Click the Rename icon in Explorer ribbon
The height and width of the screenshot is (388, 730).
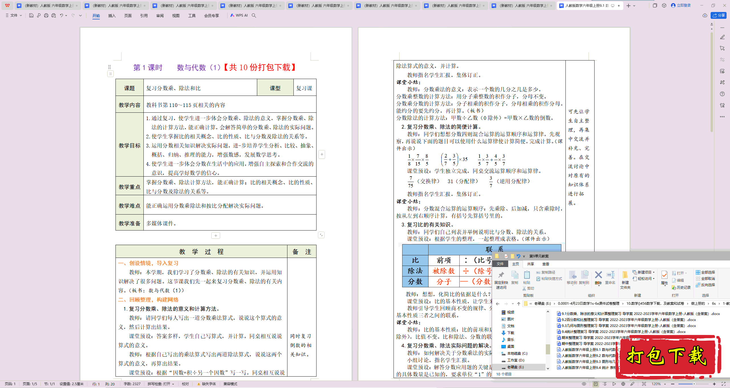tap(610, 278)
